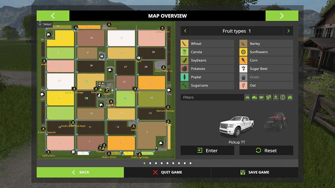Click the exclamation mark filter icon
Viewport: 335px width, 188px height.
[x=283, y=97]
